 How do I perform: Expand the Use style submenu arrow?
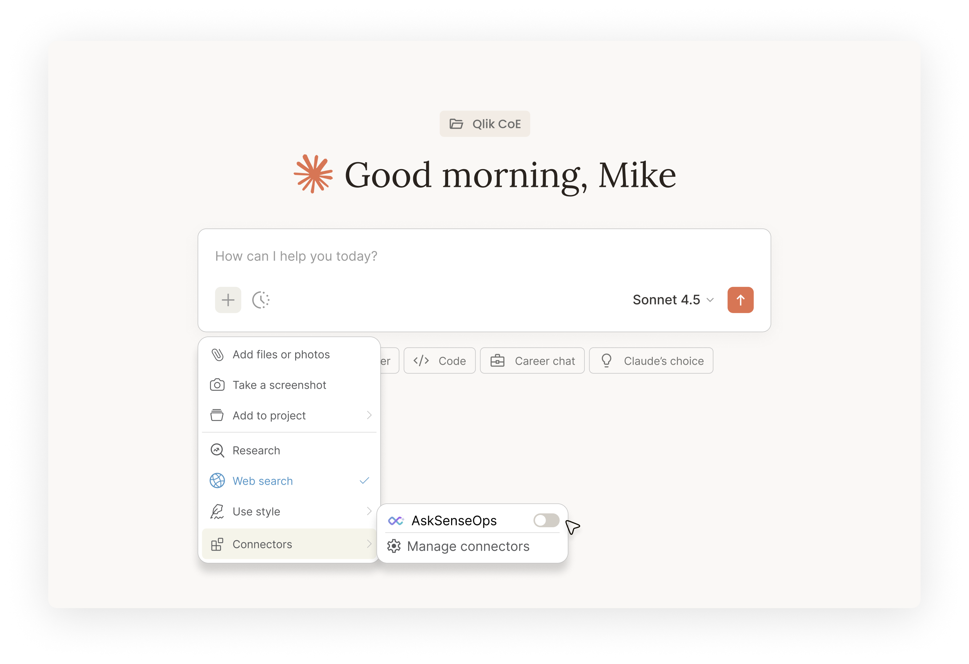[x=369, y=511]
